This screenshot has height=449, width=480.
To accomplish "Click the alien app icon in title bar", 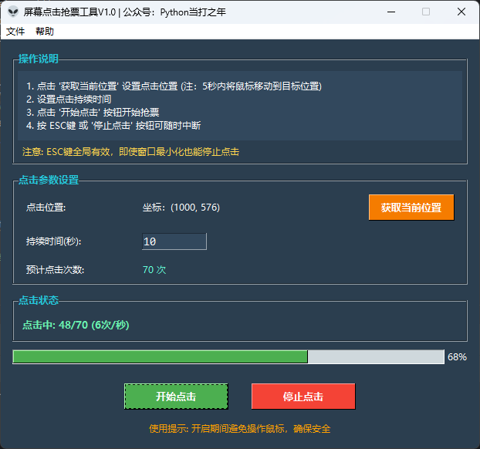I will click(x=13, y=12).
